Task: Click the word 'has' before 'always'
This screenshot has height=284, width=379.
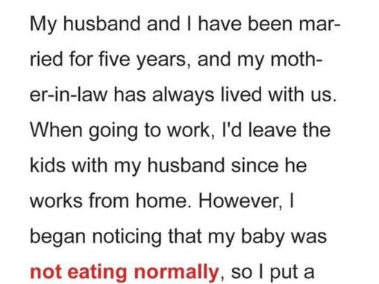Action: coord(130,95)
